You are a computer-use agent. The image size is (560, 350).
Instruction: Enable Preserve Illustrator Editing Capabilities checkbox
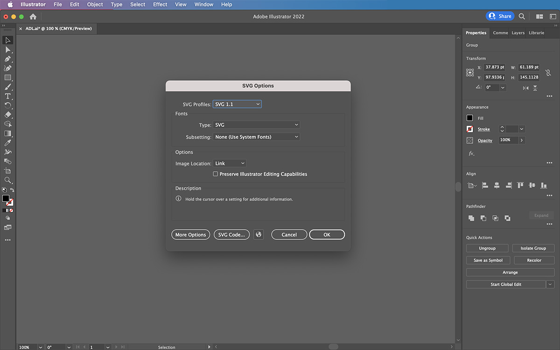coord(216,174)
